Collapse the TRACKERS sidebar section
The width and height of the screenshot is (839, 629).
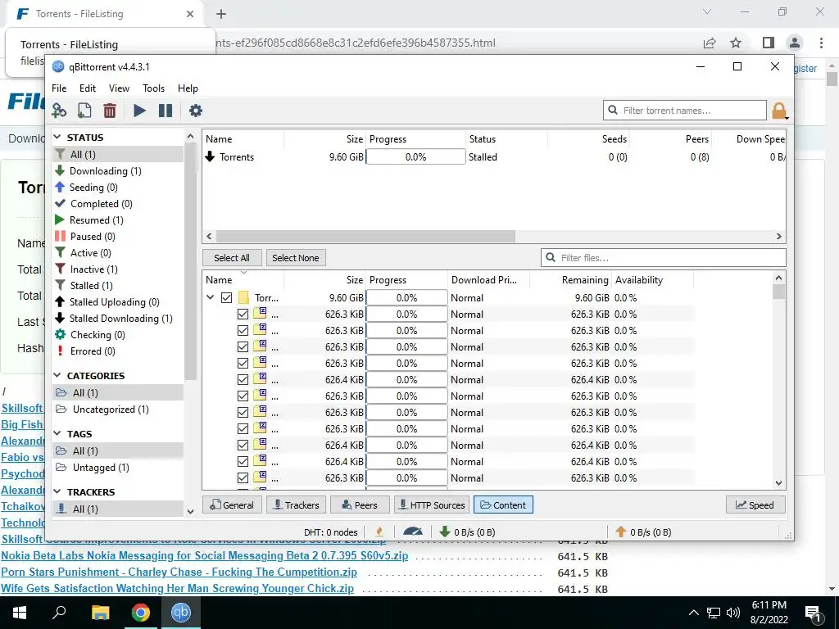(57, 492)
